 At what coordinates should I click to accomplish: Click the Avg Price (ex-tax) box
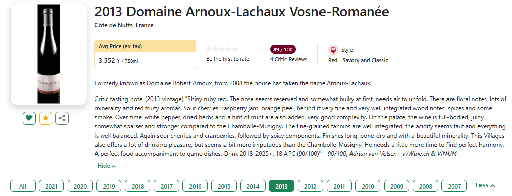tap(145, 54)
